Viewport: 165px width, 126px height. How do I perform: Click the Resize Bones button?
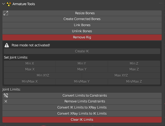tap(82, 13)
